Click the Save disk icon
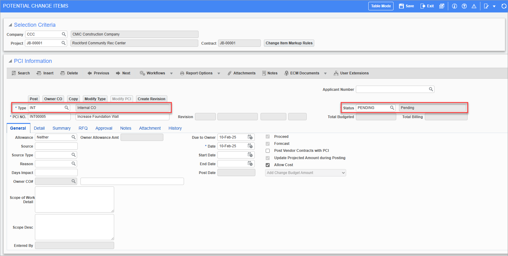The image size is (508, 256). (x=401, y=6)
